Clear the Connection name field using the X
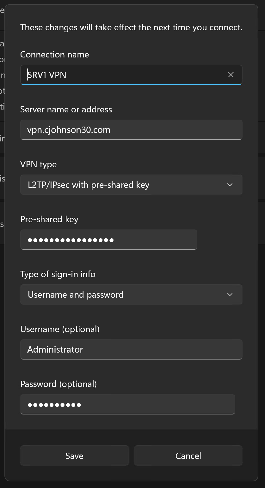This screenshot has height=488, width=265. [x=231, y=75]
